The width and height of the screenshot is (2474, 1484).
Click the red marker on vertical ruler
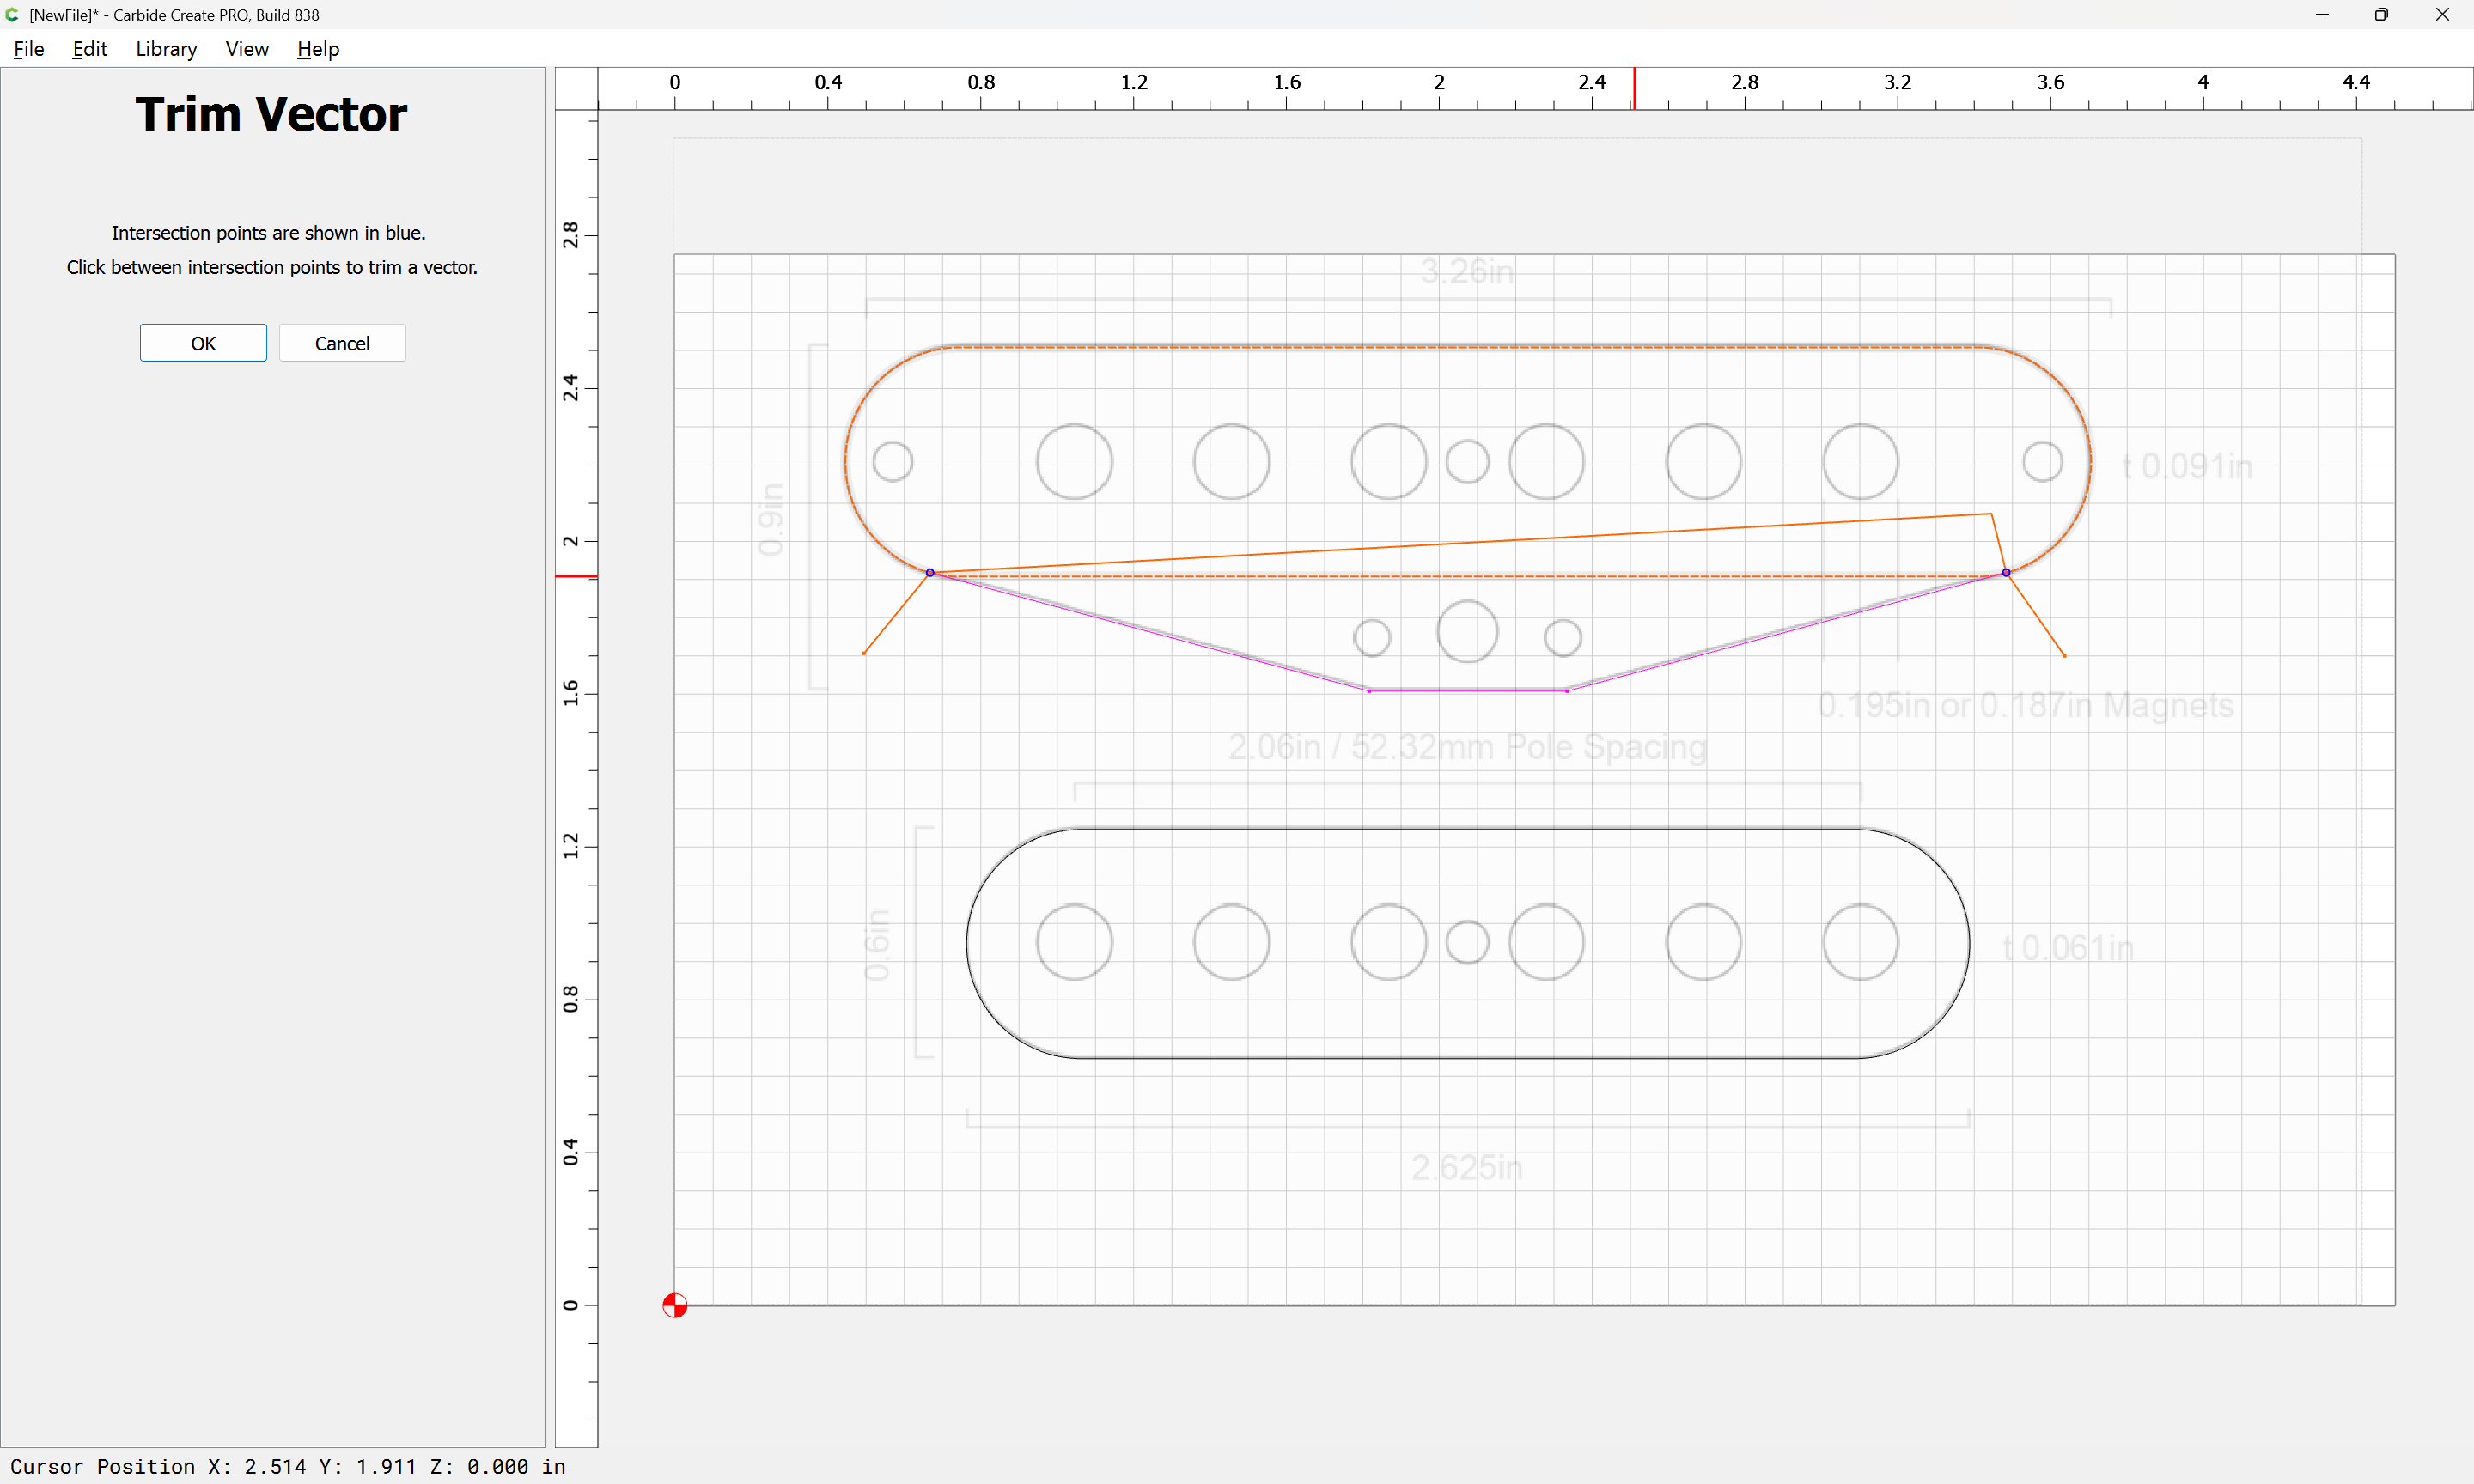click(x=577, y=577)
